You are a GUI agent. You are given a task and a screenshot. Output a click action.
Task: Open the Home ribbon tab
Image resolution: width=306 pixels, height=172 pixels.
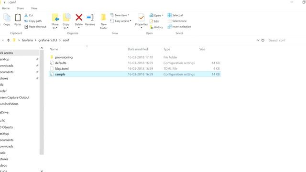pos(6,8)
